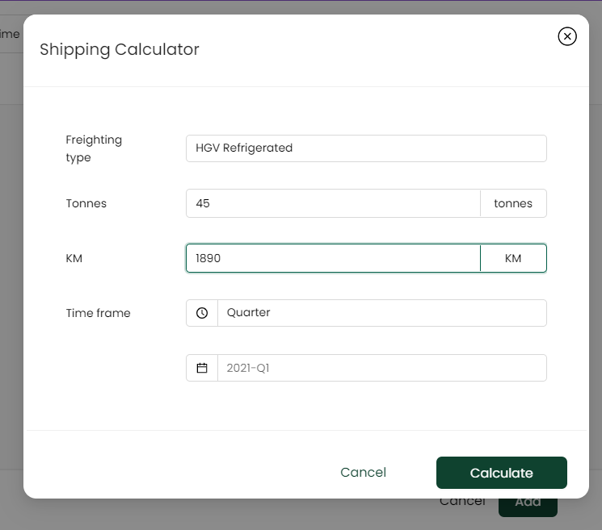Open the Quarter time frame dropdown
This screenshot has height=530, width=602.
382,313
